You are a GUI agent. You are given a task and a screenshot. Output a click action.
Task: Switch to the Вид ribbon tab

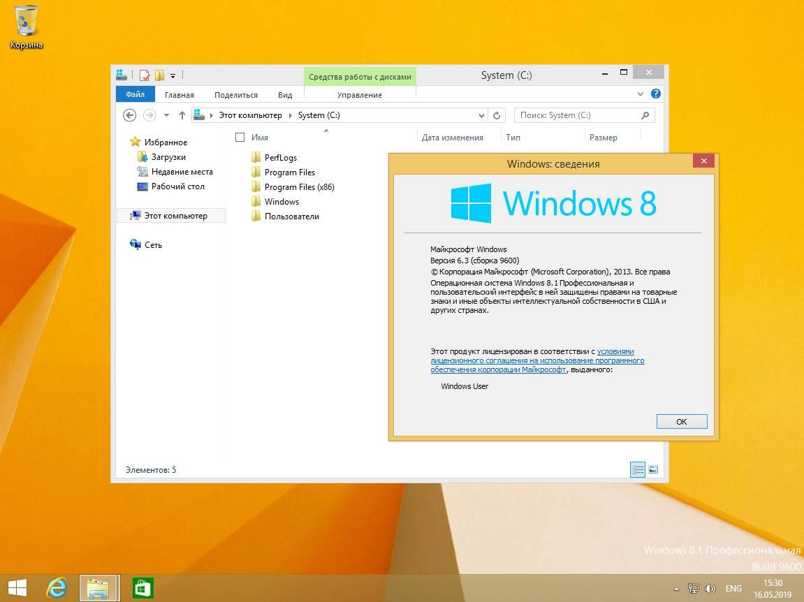tap(285, 95)
